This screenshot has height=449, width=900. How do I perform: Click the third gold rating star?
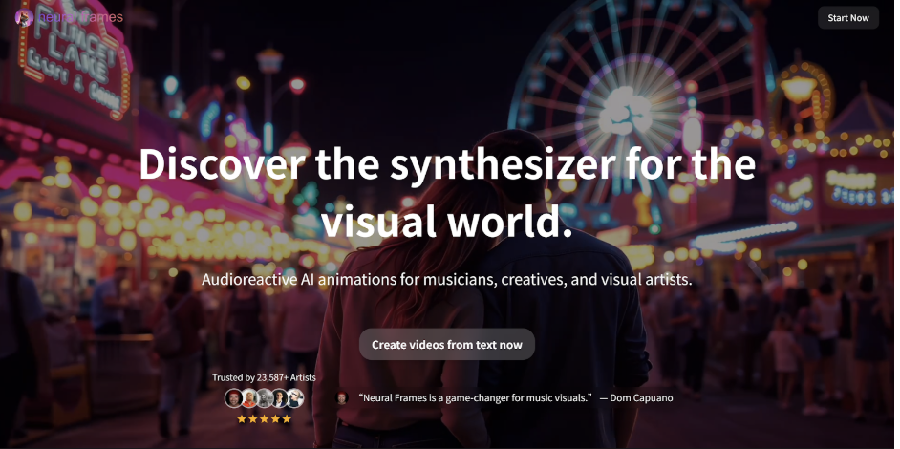point(264,418)
